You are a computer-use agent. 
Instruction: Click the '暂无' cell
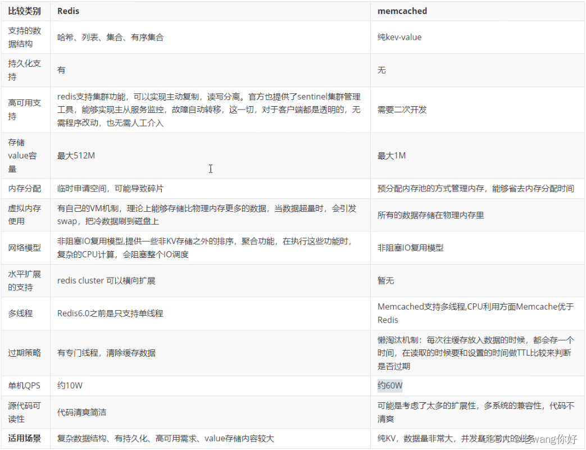coord(385,281)
